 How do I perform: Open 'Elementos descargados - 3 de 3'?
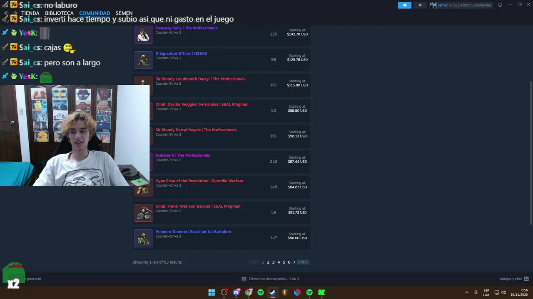click(x=274, y=279)
